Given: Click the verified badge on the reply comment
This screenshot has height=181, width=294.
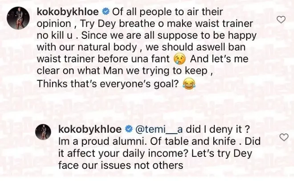Looking at the screenshot, I should point(129,129).
